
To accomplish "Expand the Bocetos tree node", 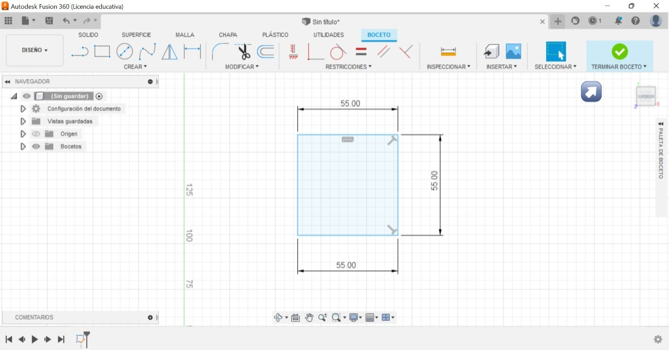I will [x=23, y=146].
